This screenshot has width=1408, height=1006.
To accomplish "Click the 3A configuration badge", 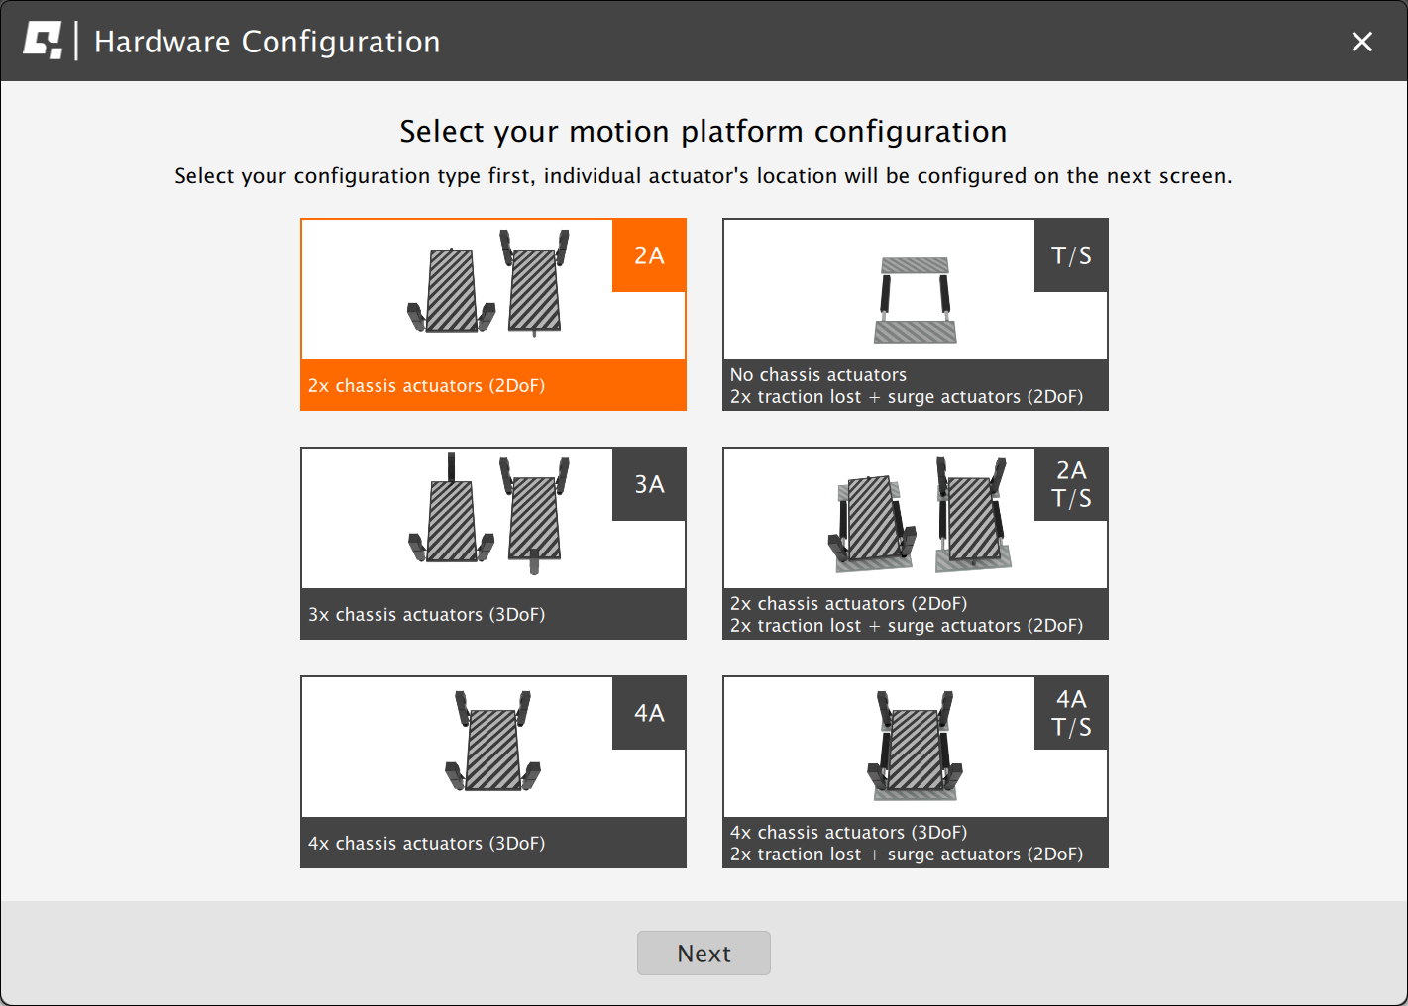I will click(x=649, y=484).
